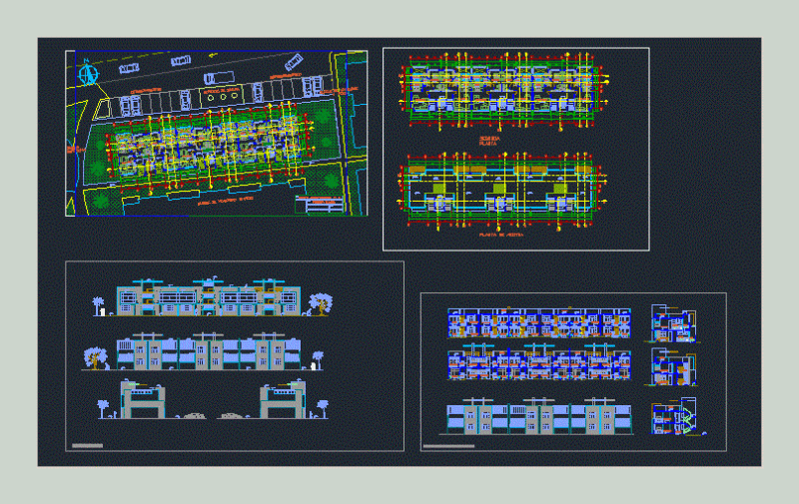The height and width of the screenshot is (504, 799).
Task: Select the roof plan above PLANTA DE AZOTEA label
Action: pos(502,191)
